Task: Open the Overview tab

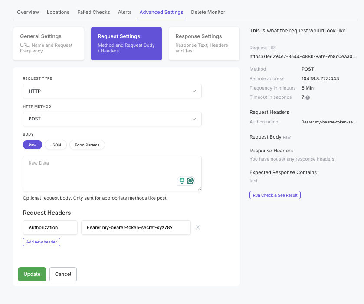Action: click(x=28, y=12)
